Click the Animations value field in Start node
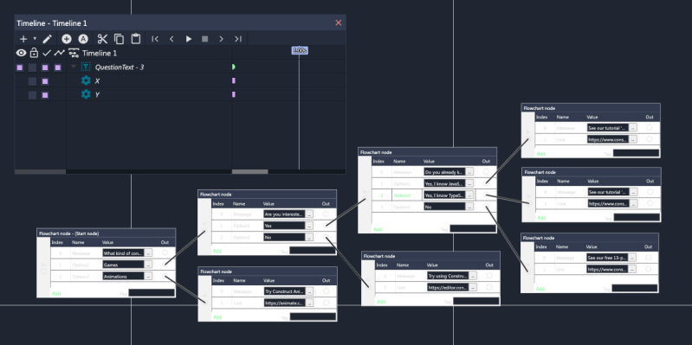This screenshot has width=692, height=345. click(x=123, y=277)
